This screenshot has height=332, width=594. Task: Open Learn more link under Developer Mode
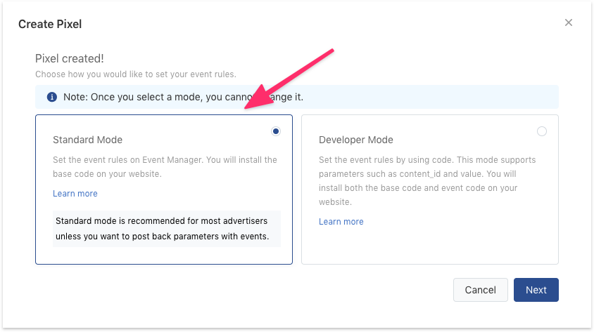click(341, 222)
